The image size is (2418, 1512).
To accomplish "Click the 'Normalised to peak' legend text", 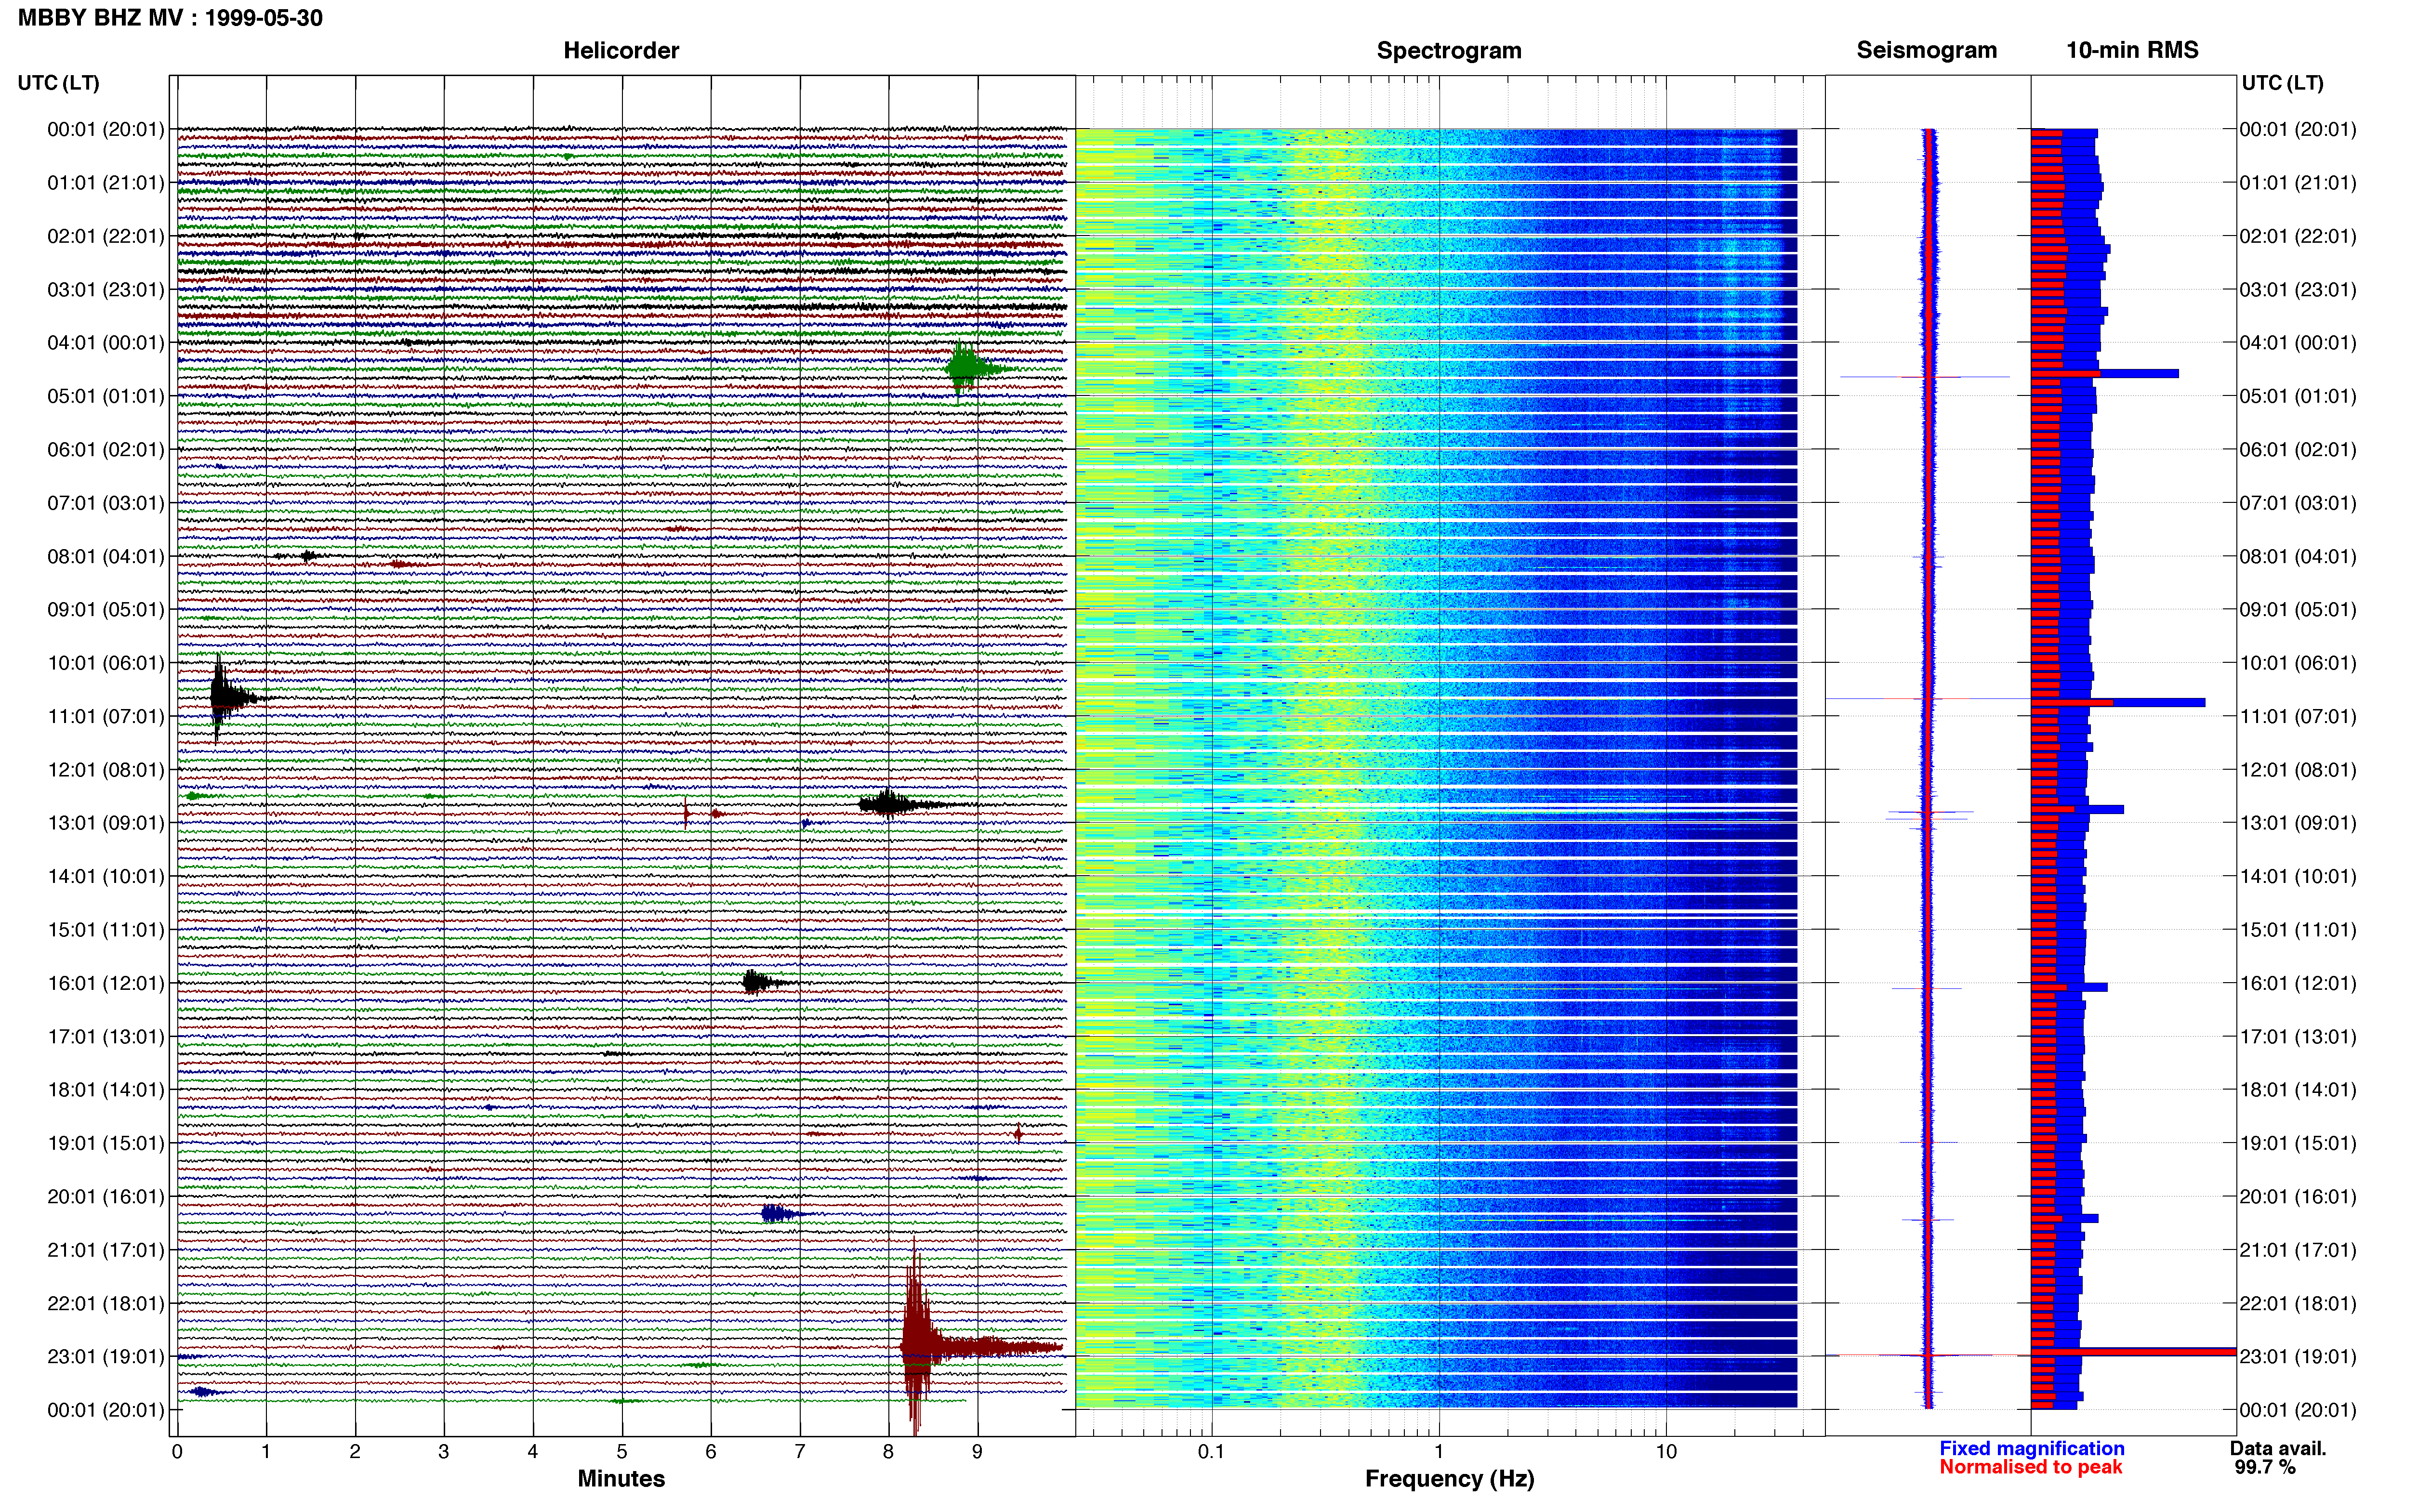I will [x=2031, y=1467].
